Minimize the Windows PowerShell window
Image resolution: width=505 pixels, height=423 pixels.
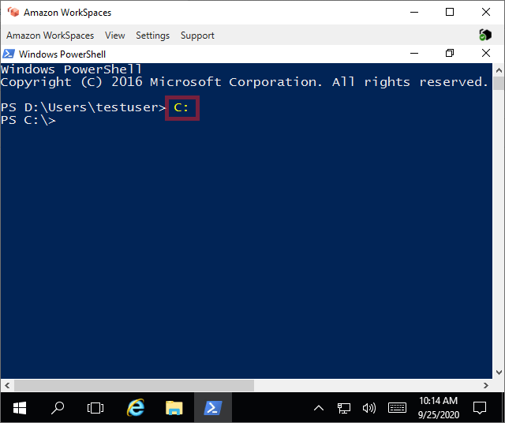414,53
